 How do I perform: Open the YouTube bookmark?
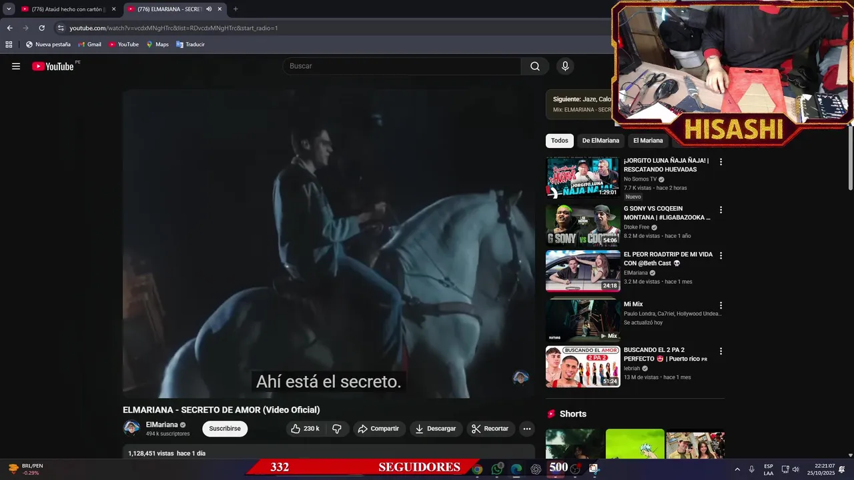123,45
